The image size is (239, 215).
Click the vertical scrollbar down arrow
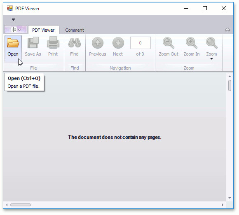tap(230, 198)
